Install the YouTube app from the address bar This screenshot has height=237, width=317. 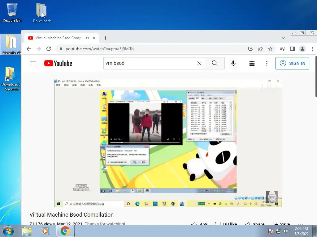click(x=250, y=49)
